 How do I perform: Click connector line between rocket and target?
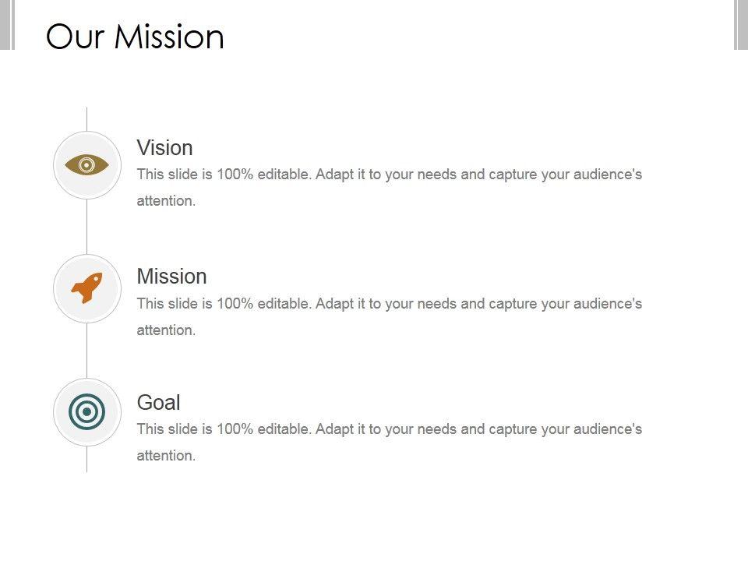pyautogui.click(x=87, y=351)
